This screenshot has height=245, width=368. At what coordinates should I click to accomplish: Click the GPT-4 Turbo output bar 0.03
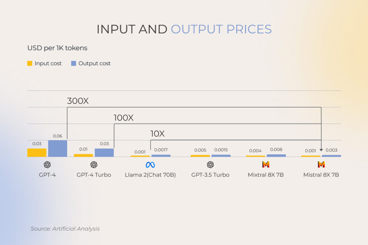click(104, 152)
